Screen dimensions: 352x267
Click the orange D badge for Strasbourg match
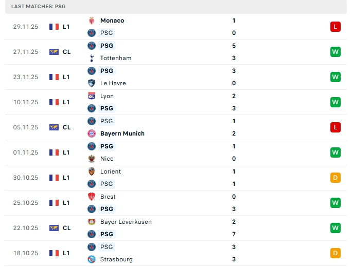[x=336, y=253]
